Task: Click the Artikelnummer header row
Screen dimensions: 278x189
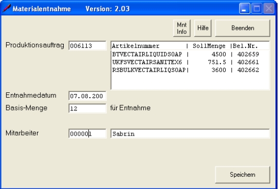Action: coord(190,46)
